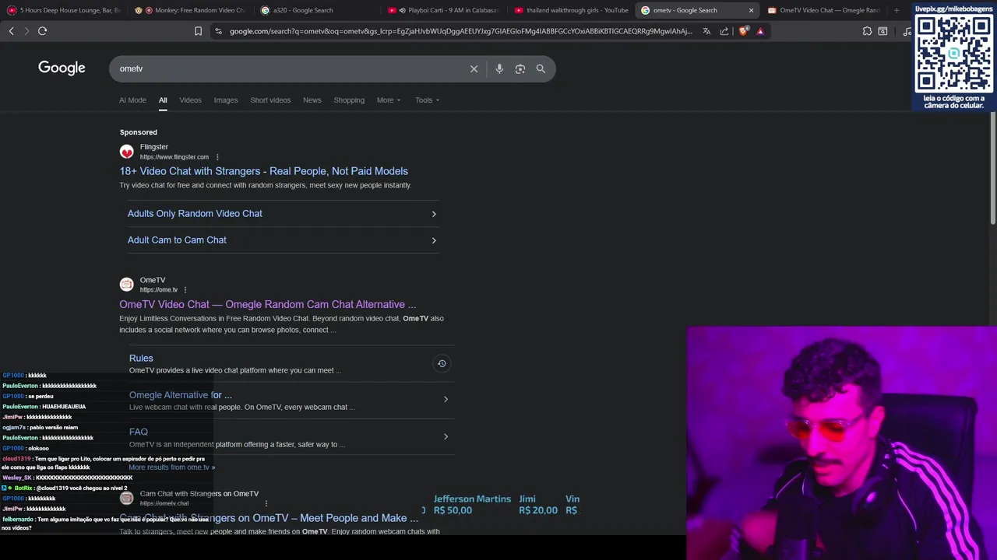The width and height of the screenshot is (997, 560).
Task: Click the history clock icon beside Rules
Action: click(442, 363)
